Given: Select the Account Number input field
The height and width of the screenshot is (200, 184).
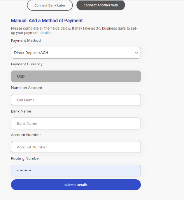Looking at the screenshot, I should [76, 147].
